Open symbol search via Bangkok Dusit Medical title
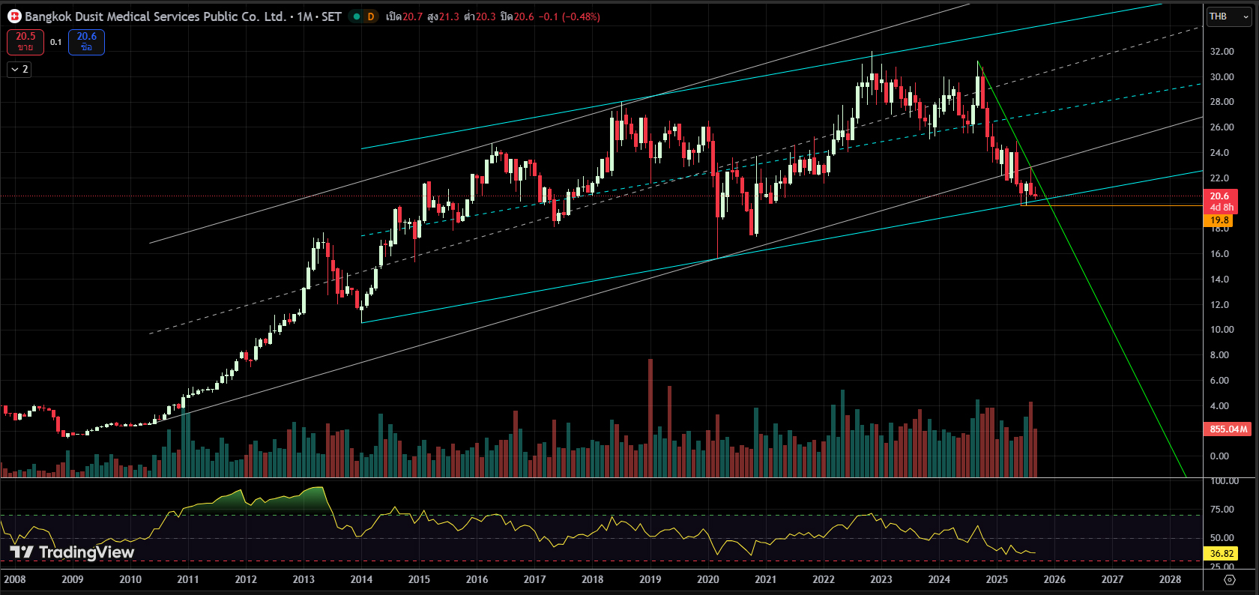 click(x=155, y=16)
